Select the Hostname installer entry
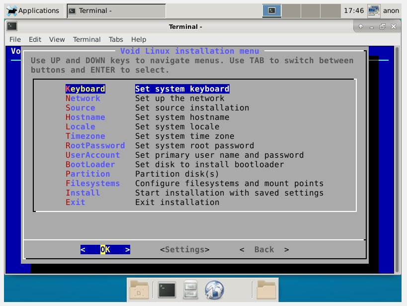The image size is (407, 306). 85,117
